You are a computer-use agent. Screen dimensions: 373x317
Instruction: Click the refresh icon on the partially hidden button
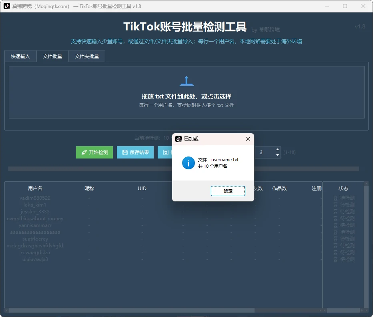coord(166,152)
